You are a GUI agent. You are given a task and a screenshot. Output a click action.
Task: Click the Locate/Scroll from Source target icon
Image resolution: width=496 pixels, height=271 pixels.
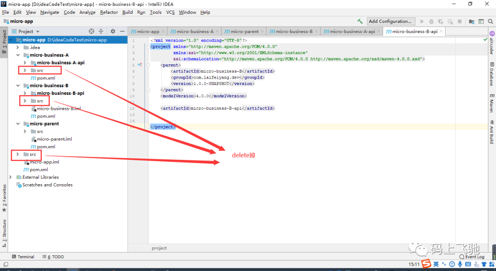tap(91, 31)
